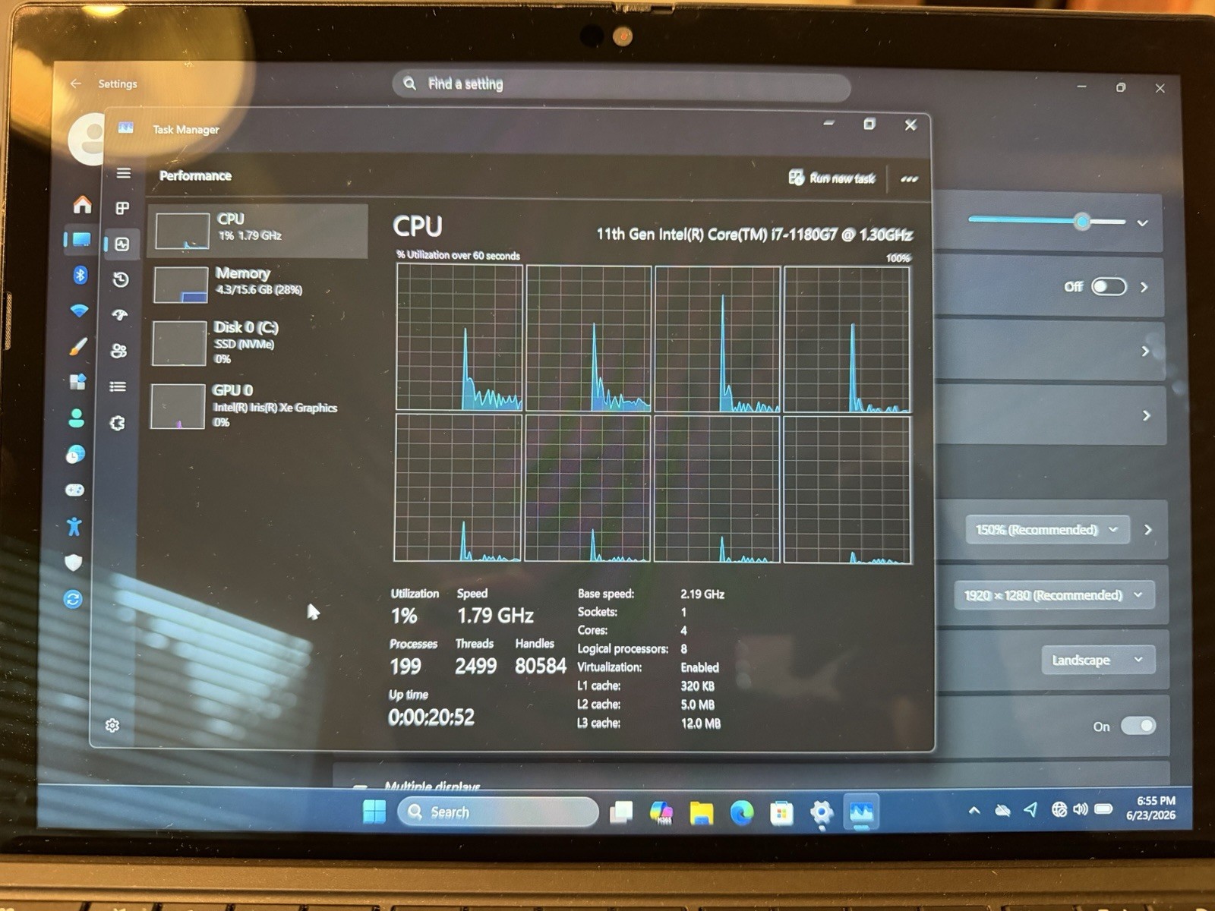Open Bluetooth & devices in Settings sidebar
1215x911 pixels.
tap(80, 275)
